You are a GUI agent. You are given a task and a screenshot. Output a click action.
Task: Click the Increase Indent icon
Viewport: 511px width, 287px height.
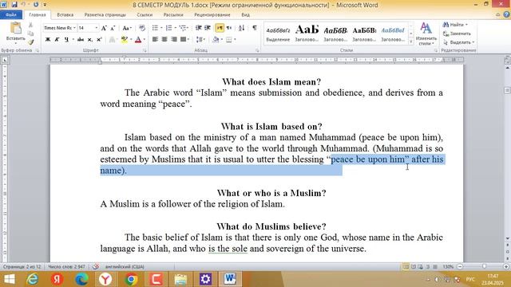(x=208, y=29)
